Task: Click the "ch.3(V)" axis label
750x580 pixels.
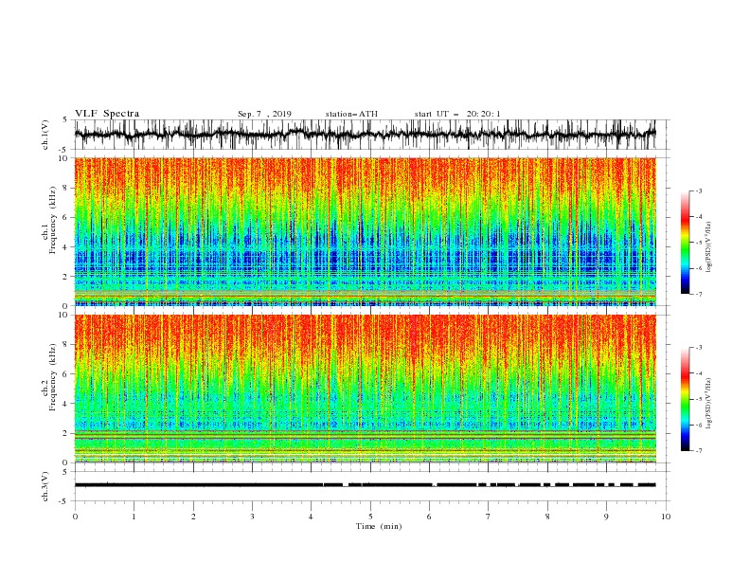Action: click(45, 486)
